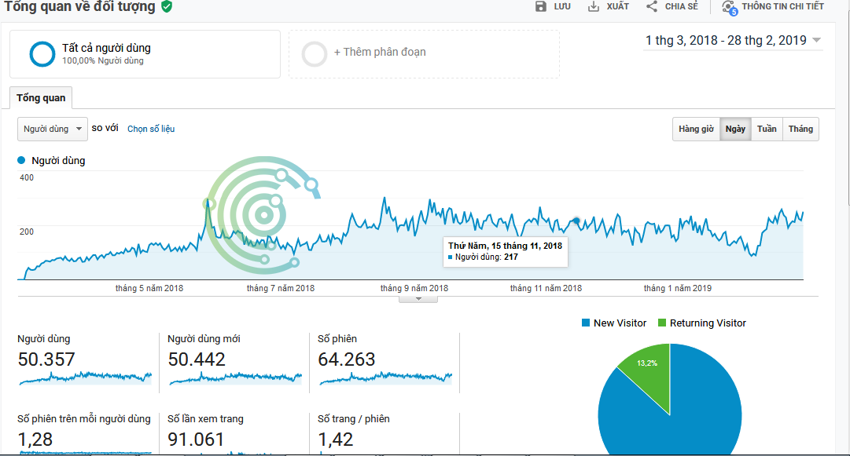Click the highlighted data point on the chart line
850x456 pixels.
click(x=576, y=221)
